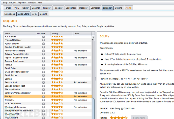Tick the Installed checkbox for Protobuf Decoder
Viewport: 174px width, 119px height.
pyautogui.click(x=43, y=40)
